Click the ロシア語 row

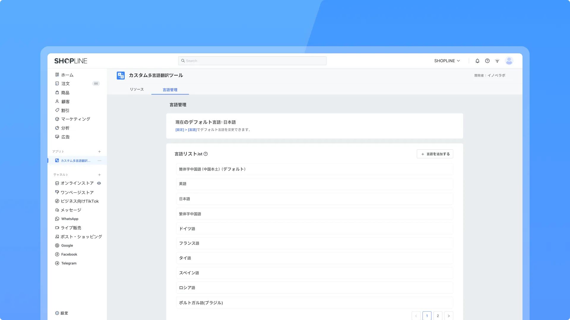315,288
